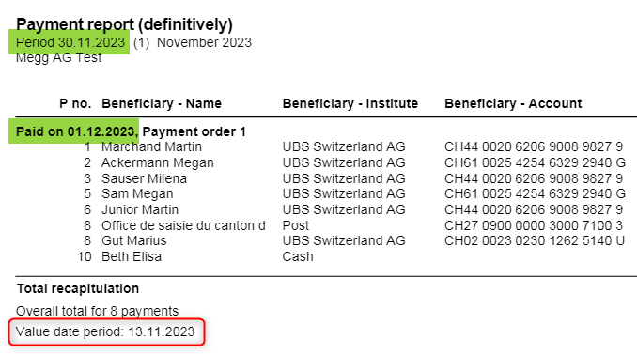
Task: Click the Total recapitulation heading
Action: pos(78,288)
